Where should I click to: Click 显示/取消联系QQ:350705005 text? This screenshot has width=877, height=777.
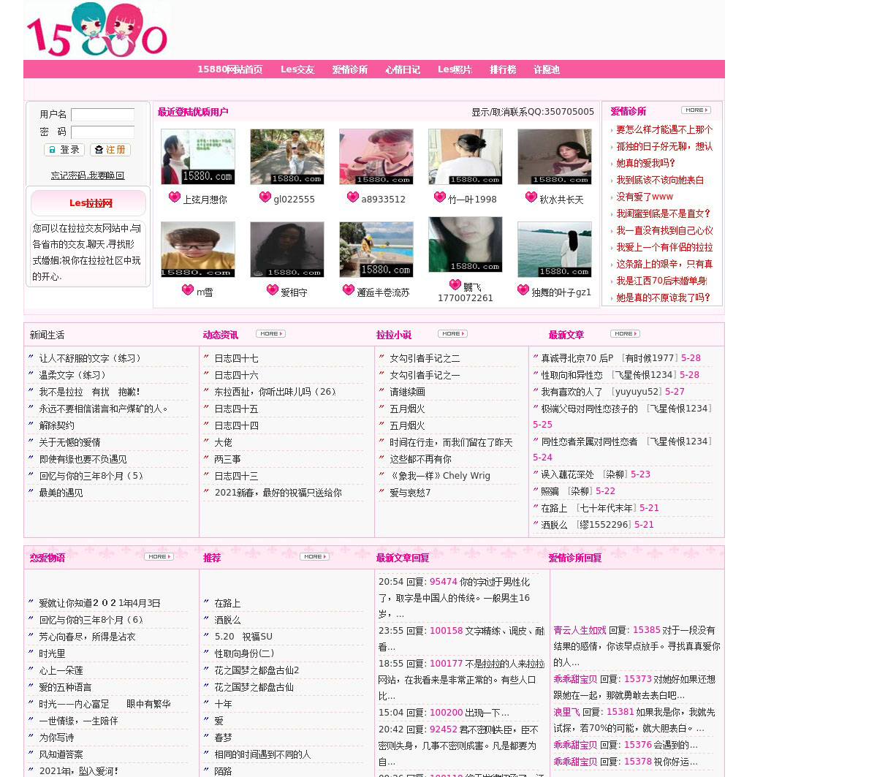(533, 112)
